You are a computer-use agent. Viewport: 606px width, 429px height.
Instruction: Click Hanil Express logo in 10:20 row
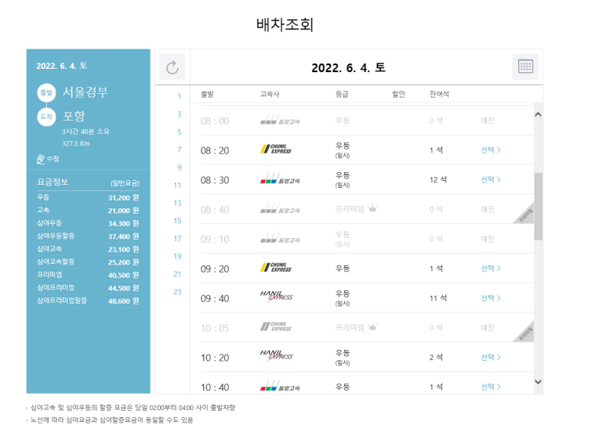(x=277, y=355)
